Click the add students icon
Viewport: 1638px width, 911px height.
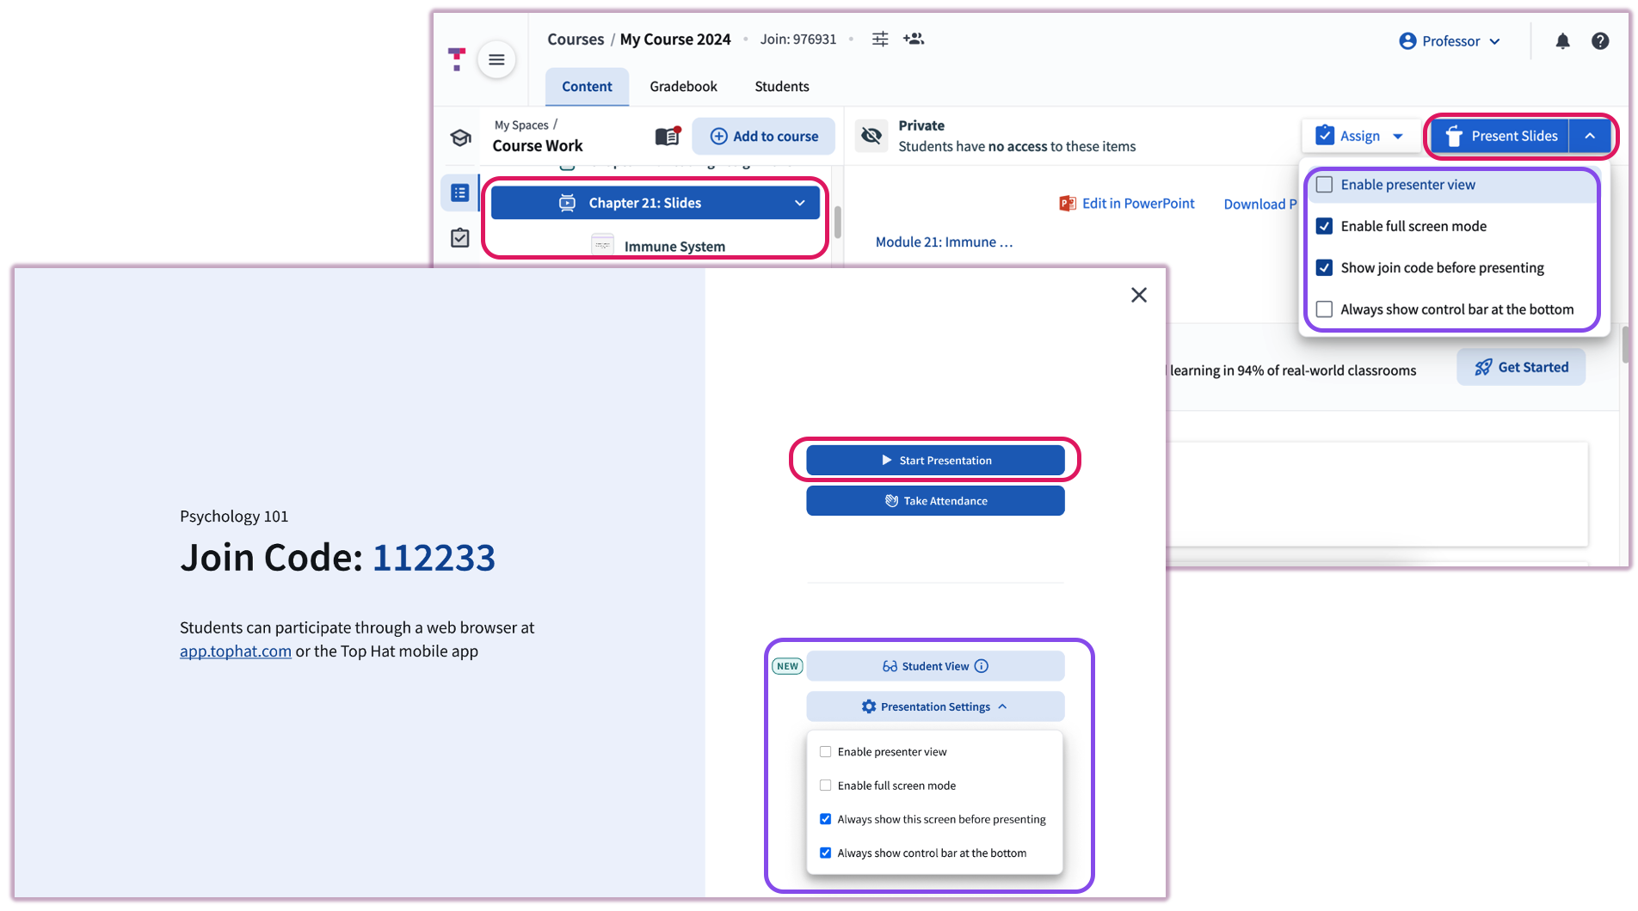[x=914, y=40]
